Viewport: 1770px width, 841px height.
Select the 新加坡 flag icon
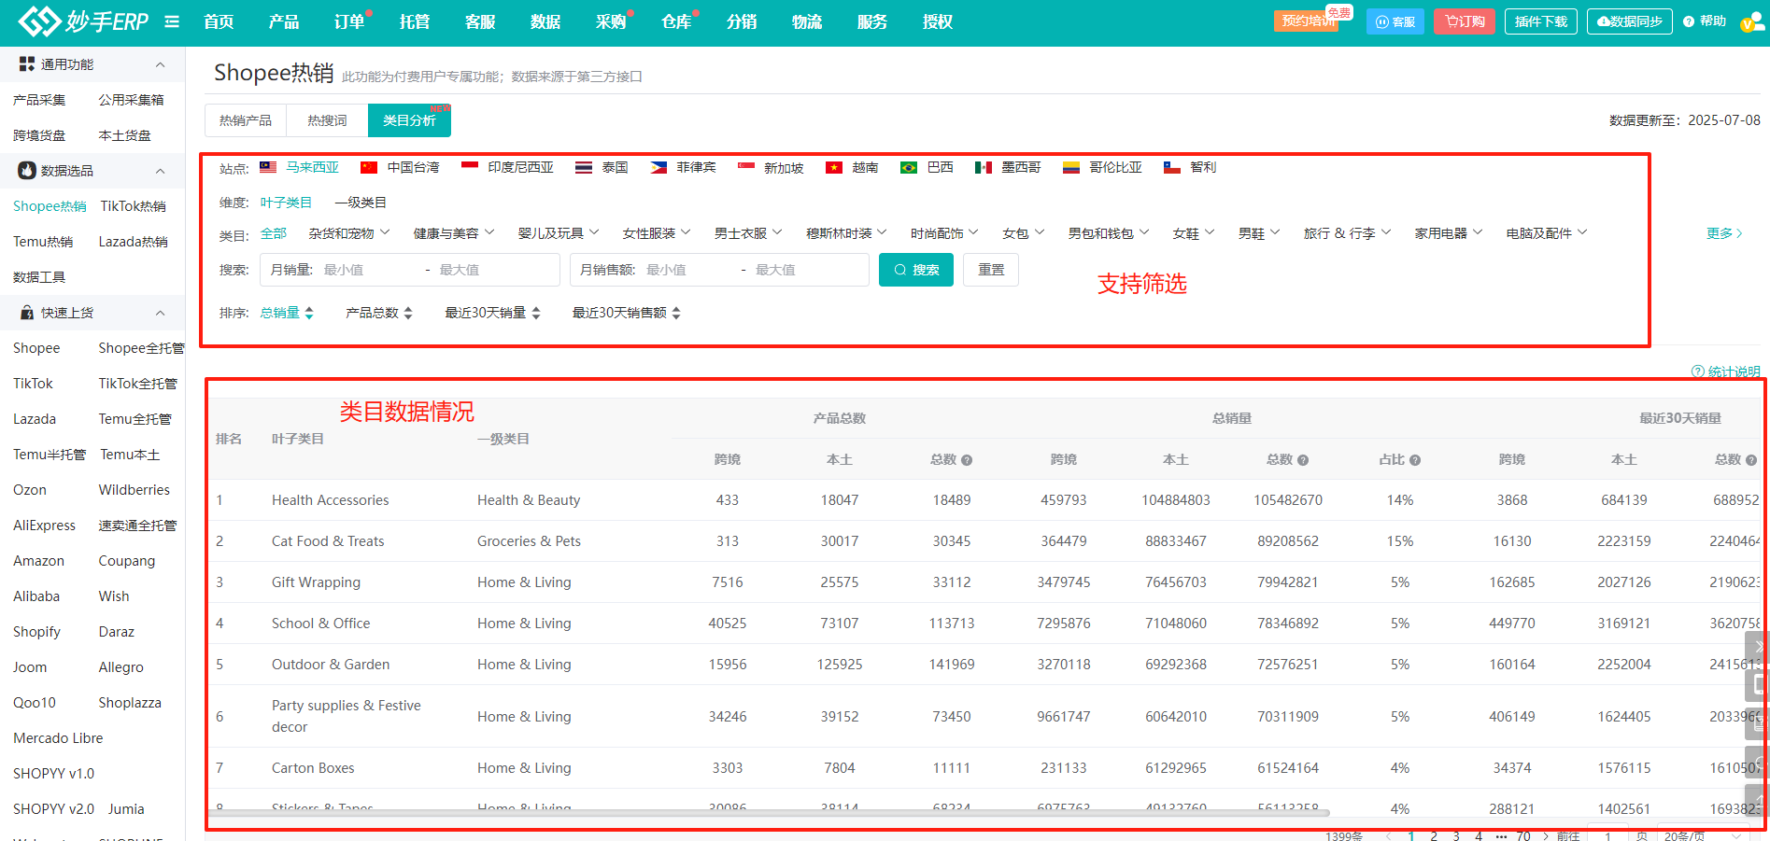[746, 167]
